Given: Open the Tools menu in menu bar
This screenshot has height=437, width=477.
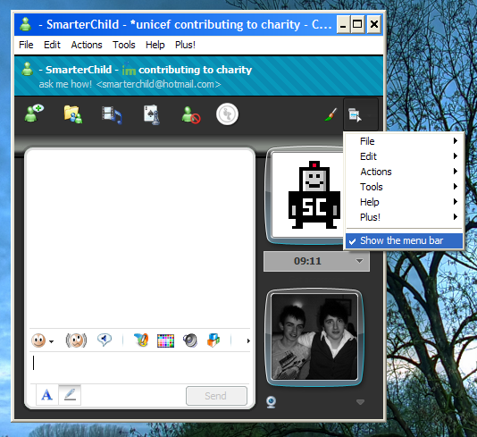Looking at the screenshot, I should (x=124, y=45).
